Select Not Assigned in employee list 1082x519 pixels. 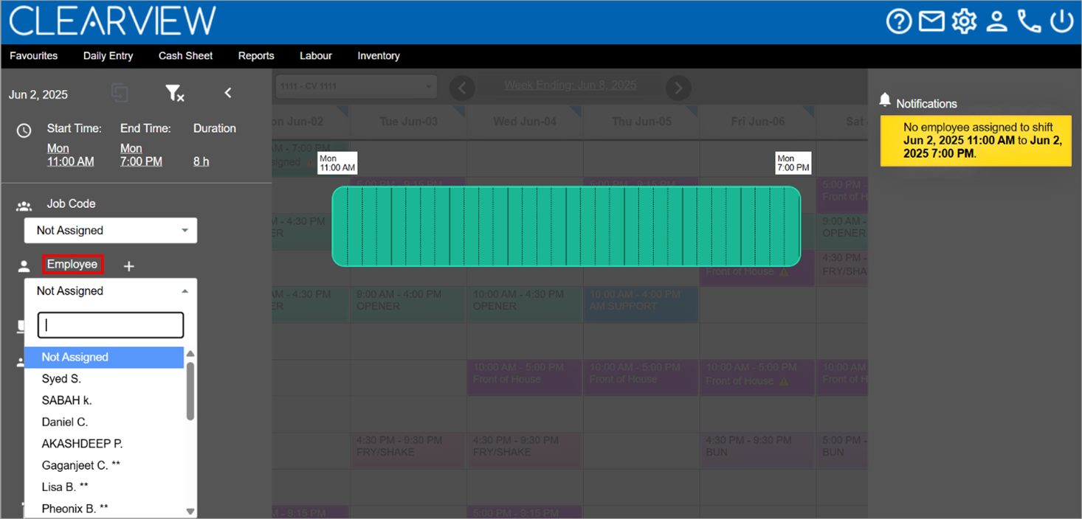pyautogui.click(x=104, y=357)
